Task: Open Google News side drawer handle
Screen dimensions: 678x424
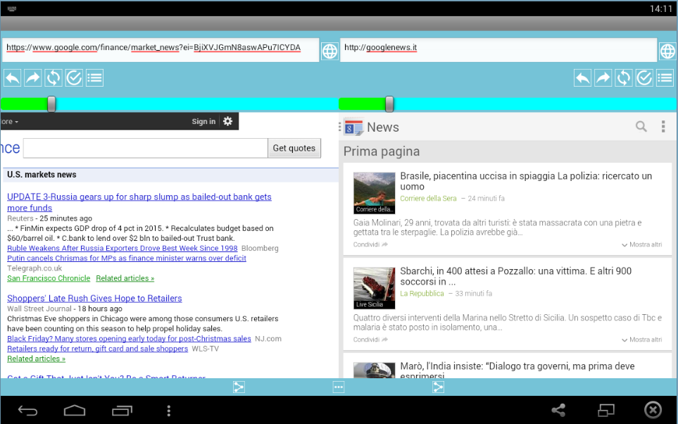Action: point(340,127)
